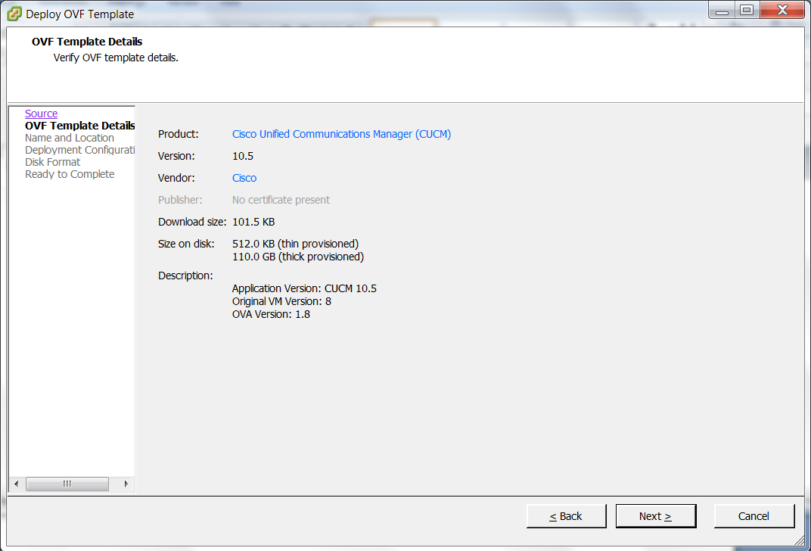Select Name and Location step
The width and height of the screenshot is (811, 551).
70,138
